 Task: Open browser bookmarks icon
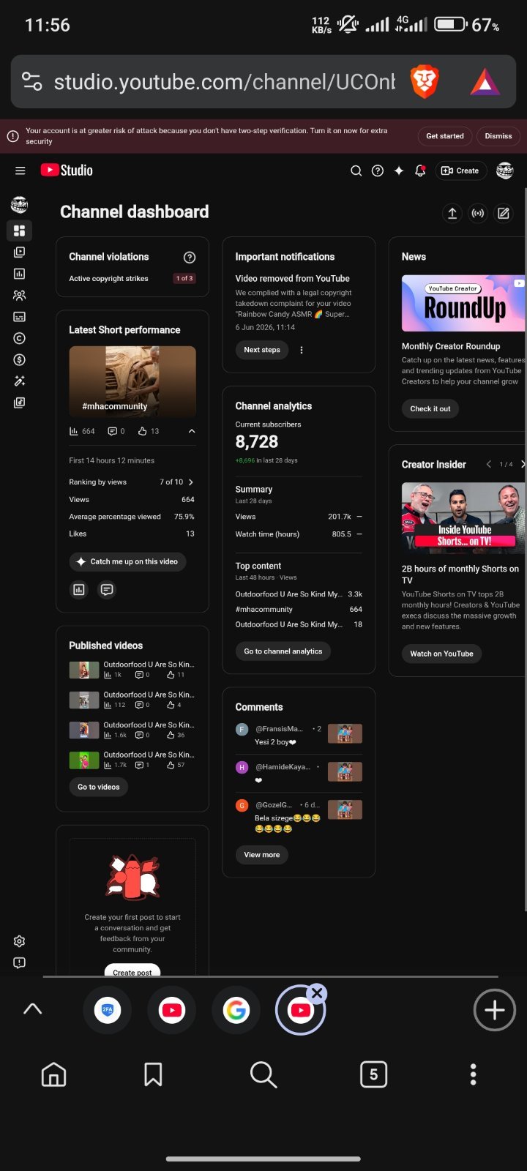[x=153, y=1074]
